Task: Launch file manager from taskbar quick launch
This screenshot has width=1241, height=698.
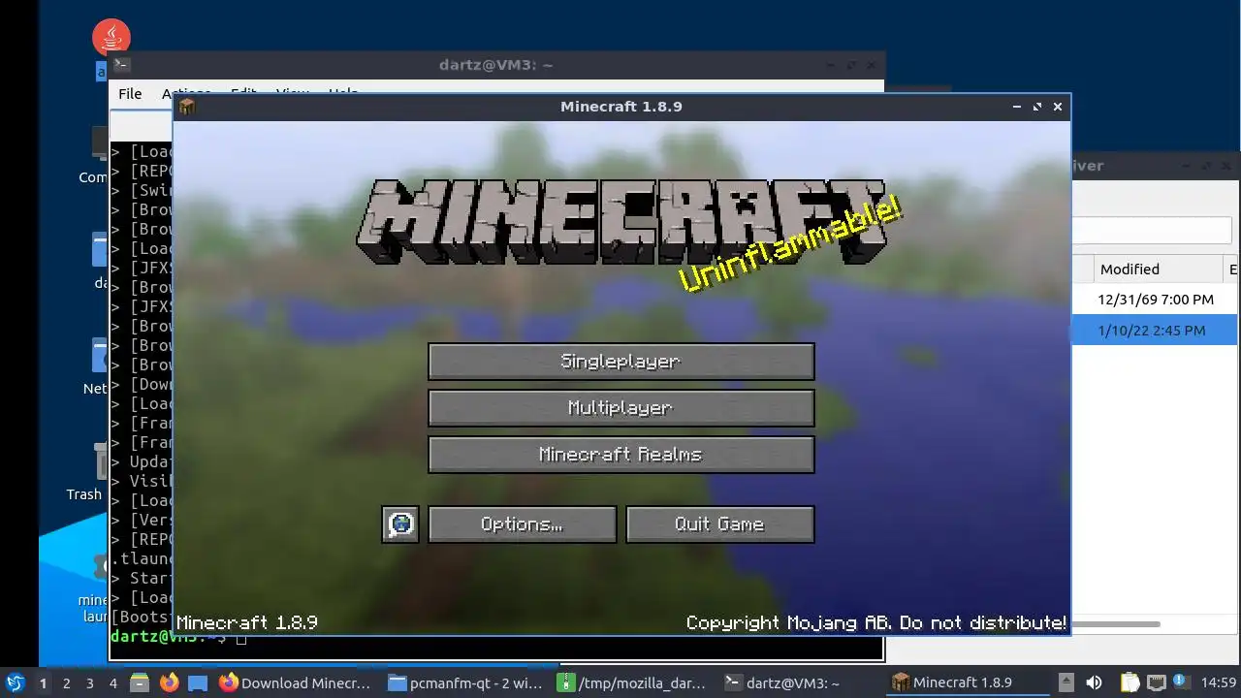Action: (x=140, y=683)
